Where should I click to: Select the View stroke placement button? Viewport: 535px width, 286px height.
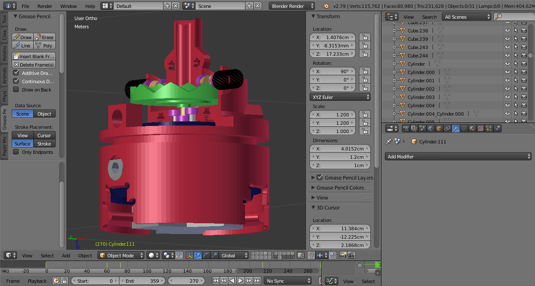tap(22, 135)
